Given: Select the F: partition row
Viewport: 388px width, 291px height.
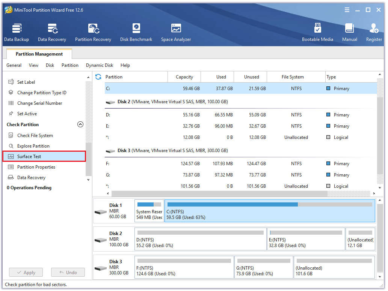Looking at the screenshot, I should coord(240,164).
